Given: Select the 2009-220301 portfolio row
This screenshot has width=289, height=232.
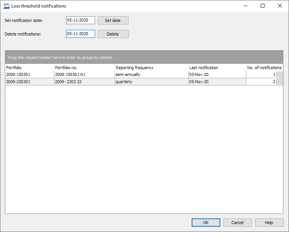Looking at the screenshot, I should coord(29,82).
